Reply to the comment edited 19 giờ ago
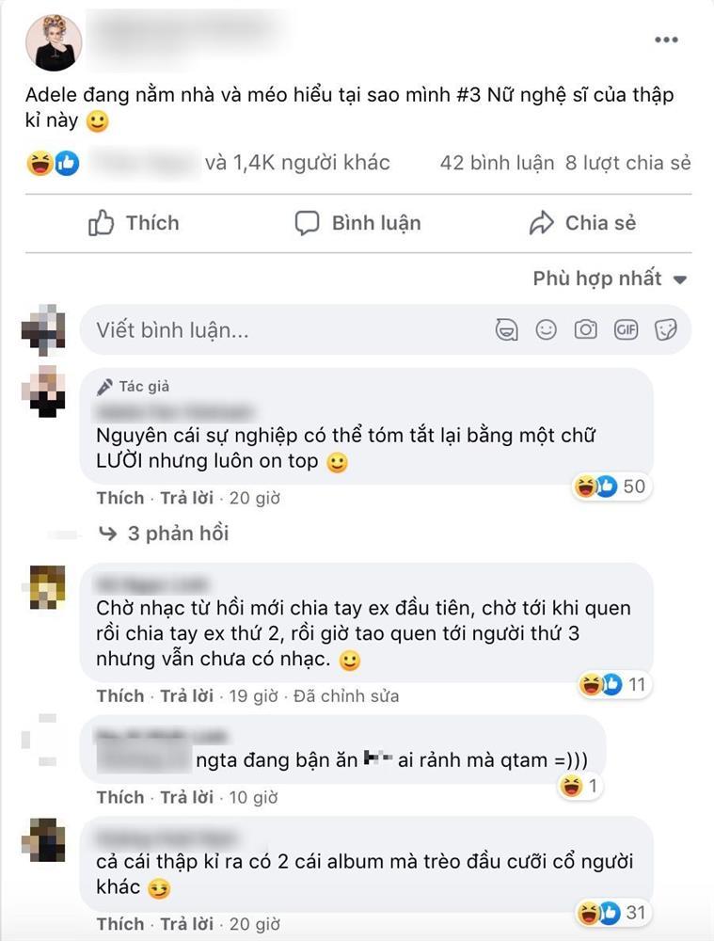 [x=186, y=696]
